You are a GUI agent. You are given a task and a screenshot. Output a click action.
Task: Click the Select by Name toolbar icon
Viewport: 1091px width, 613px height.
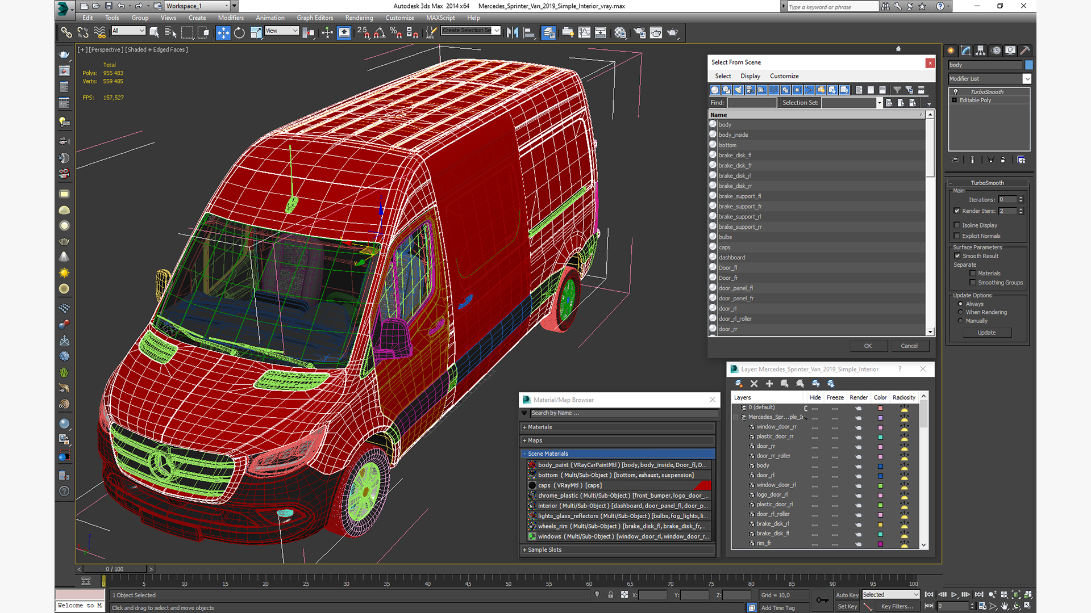tap(170, 33)
